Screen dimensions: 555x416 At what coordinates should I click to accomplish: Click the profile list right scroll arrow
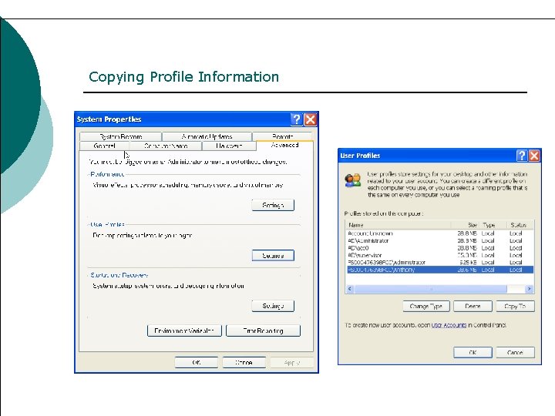[x=529, y=289]
